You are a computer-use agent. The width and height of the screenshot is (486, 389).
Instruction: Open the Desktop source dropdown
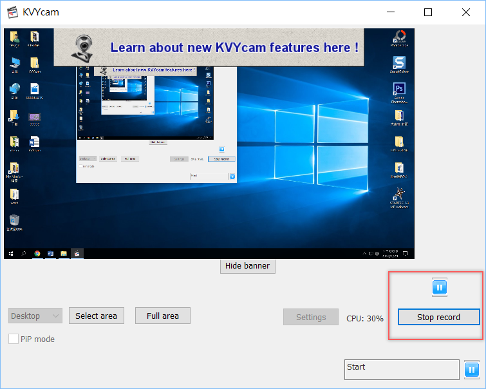[35, 316]
